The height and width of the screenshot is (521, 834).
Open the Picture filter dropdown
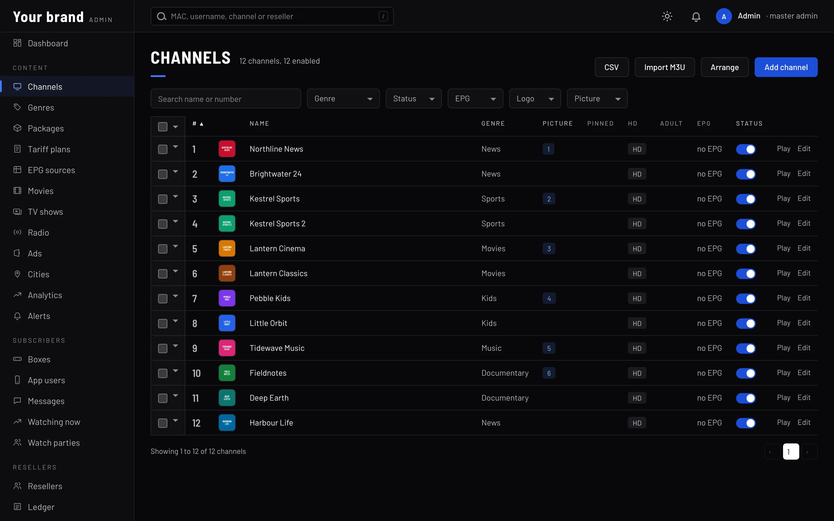tap(597, 98)
